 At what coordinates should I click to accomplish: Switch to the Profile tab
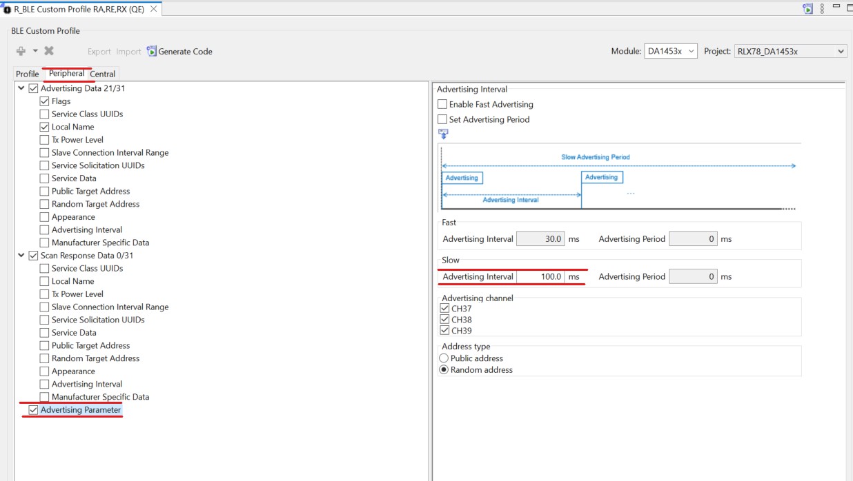point(28,74)
